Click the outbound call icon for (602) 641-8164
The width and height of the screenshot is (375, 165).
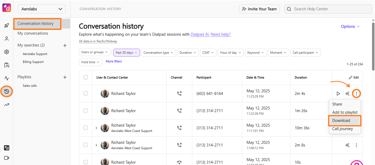[179, 94]
